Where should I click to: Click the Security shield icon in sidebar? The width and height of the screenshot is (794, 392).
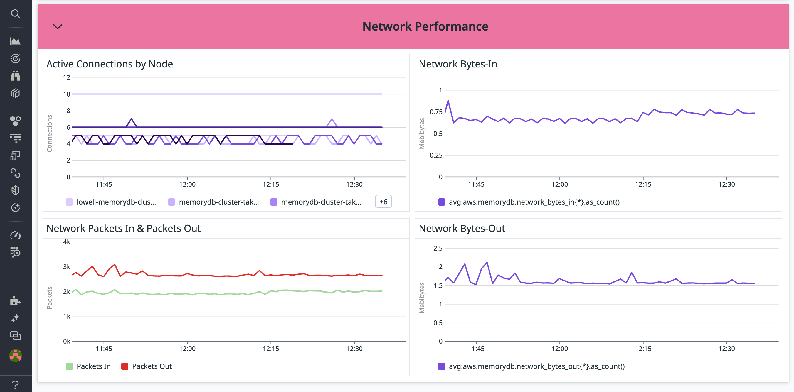coord(16,190)
